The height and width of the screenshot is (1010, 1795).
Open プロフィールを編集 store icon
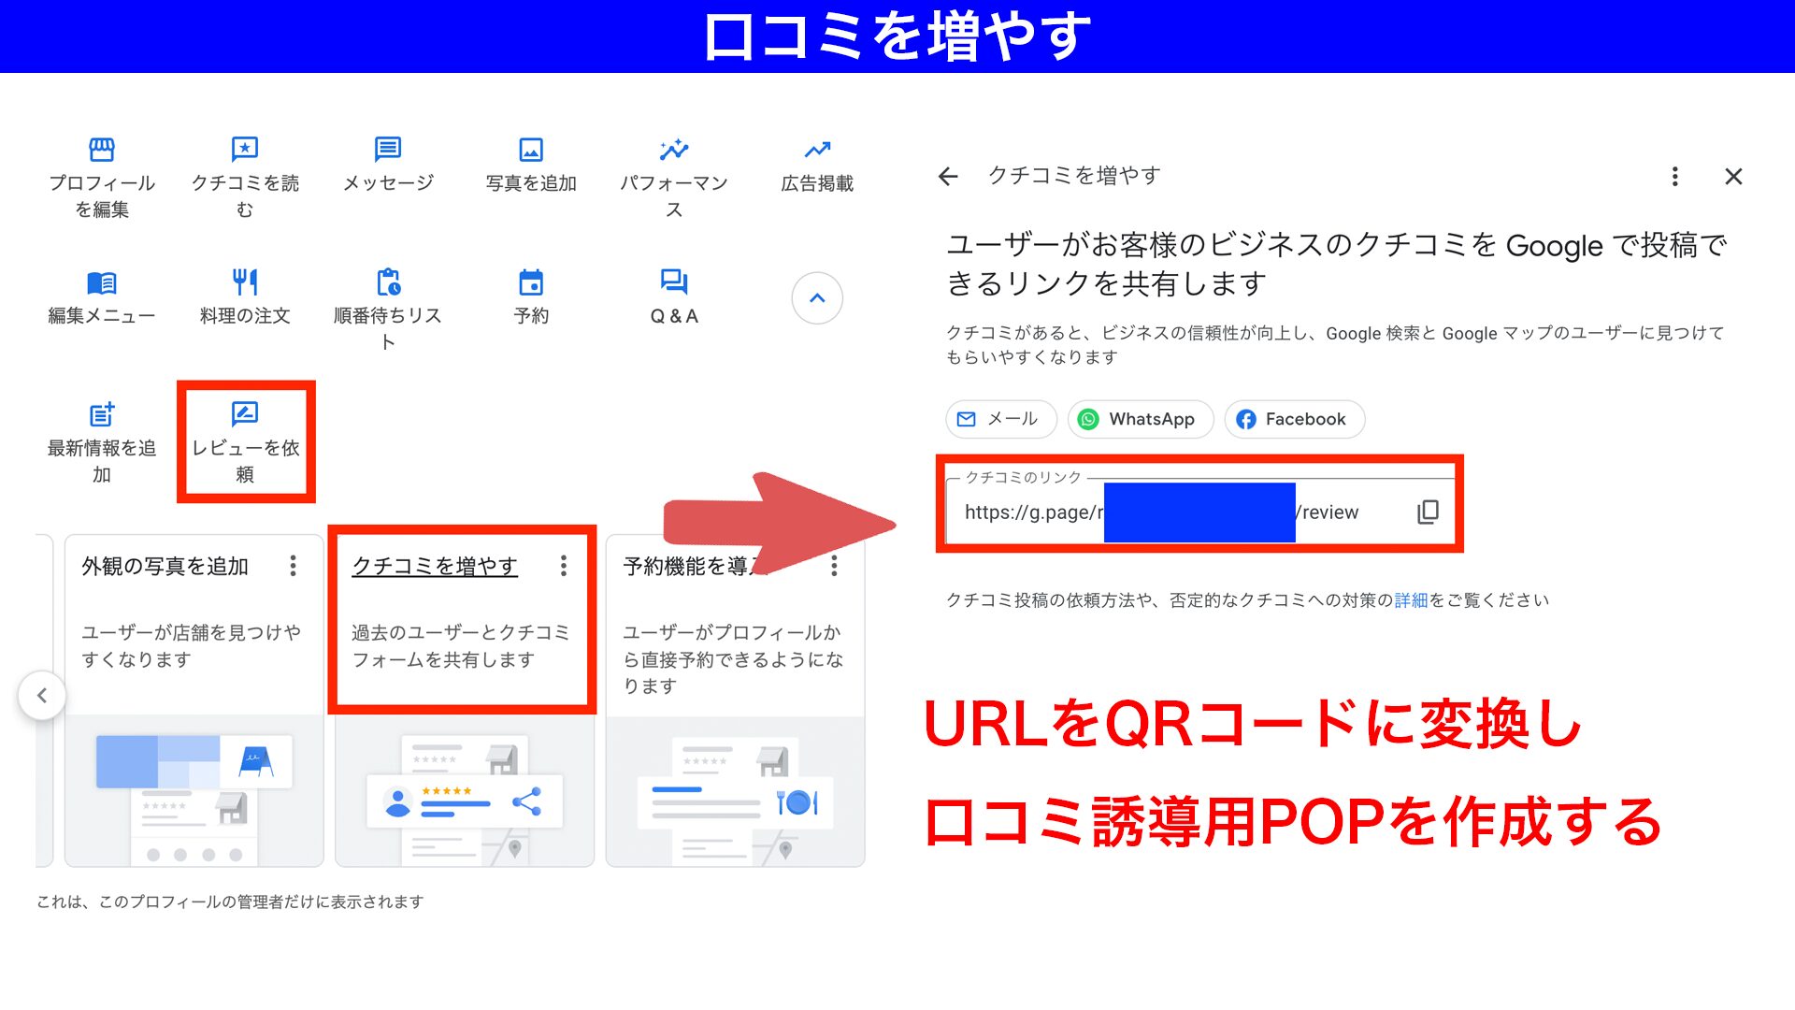coord(102,150)
